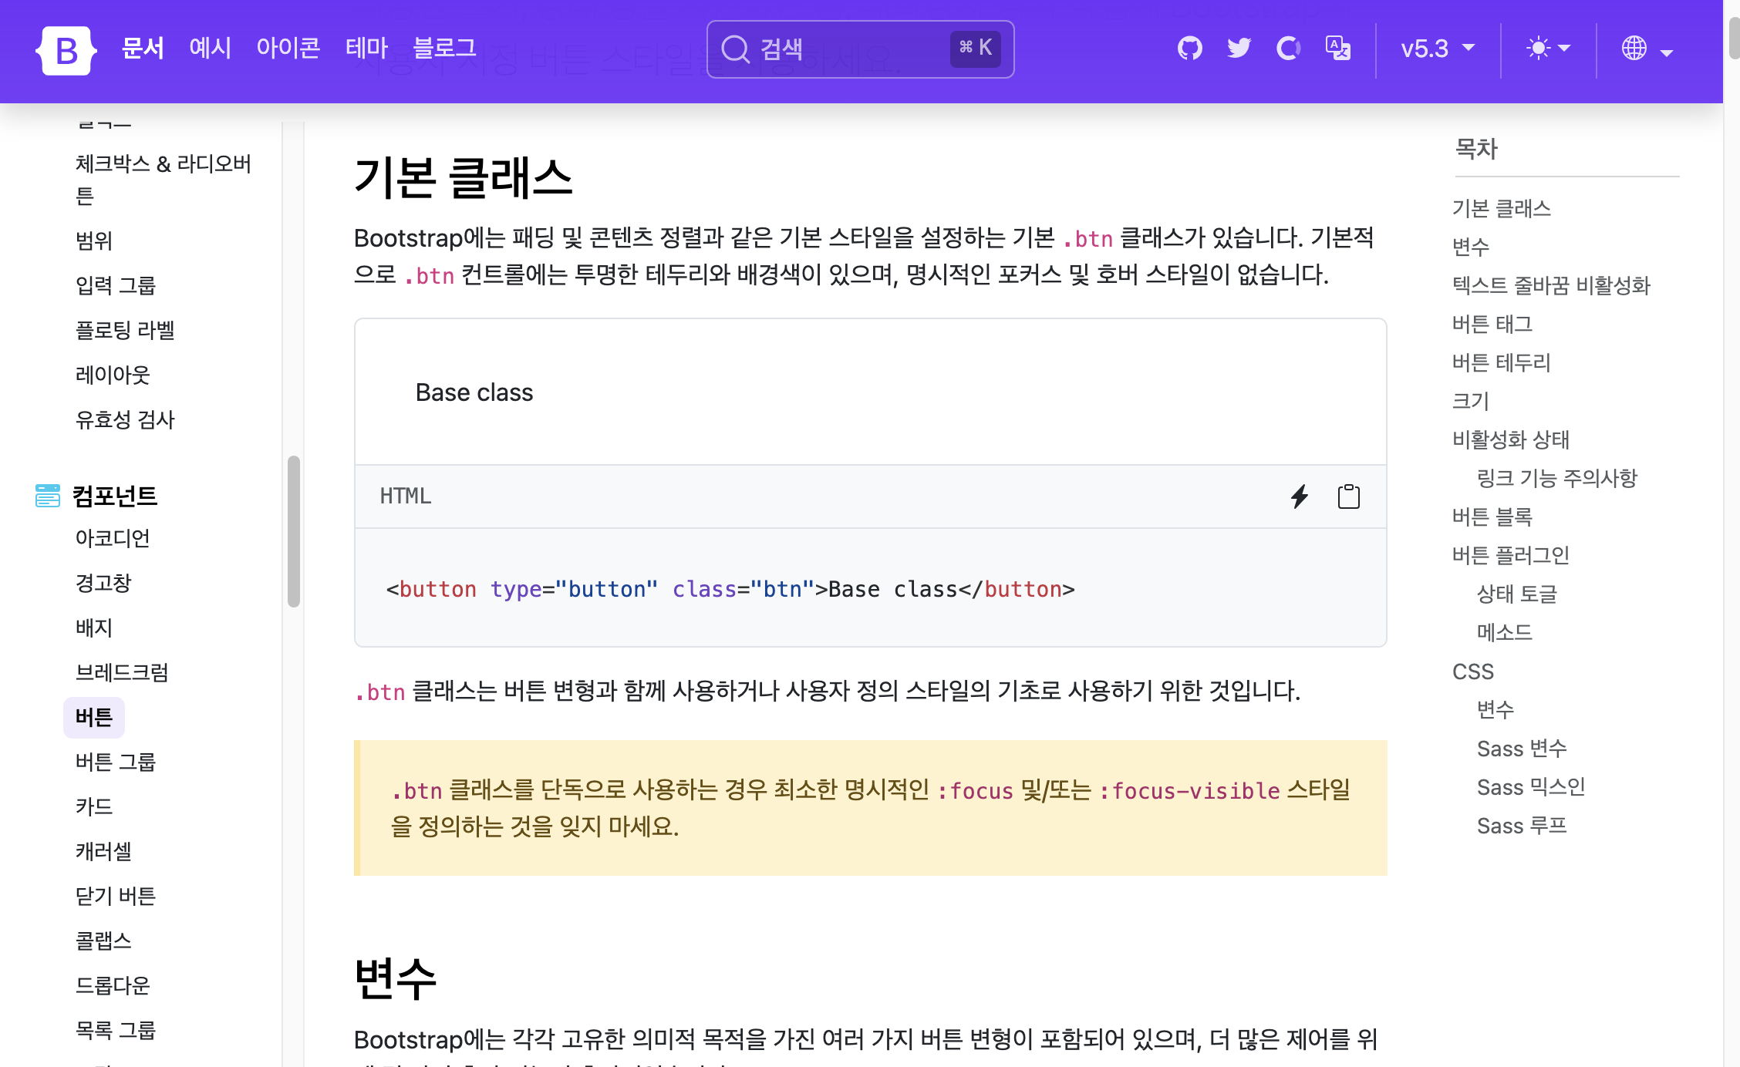The width and height of the screenshot is (1740, 1067).
Task: Open the 블로그 nav item
Action: pos(444,49)
